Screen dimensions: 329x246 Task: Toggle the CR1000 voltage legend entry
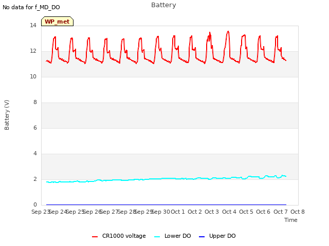click(x=119, y=236)
